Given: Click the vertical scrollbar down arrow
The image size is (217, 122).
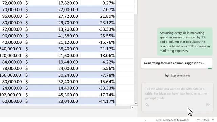Looking at the screenshot, I should (x=136, y=104).
